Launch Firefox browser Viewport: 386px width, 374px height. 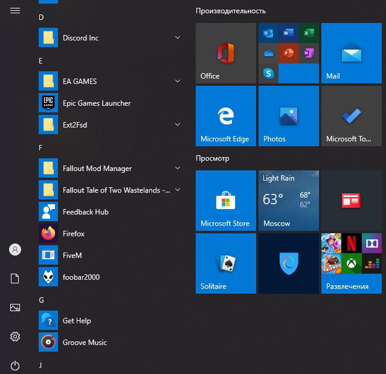(111, 233)
